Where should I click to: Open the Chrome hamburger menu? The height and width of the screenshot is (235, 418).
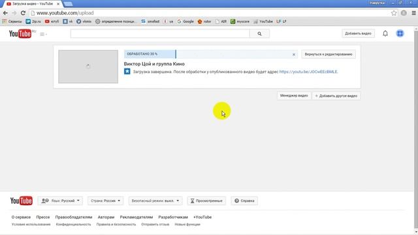pyautogui.click(x=413, y=13)
